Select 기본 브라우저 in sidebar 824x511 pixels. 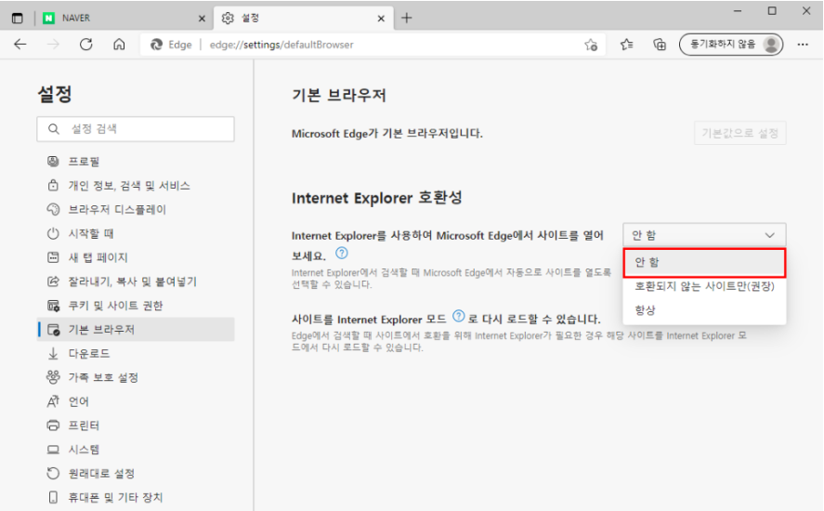coord(136,330)
